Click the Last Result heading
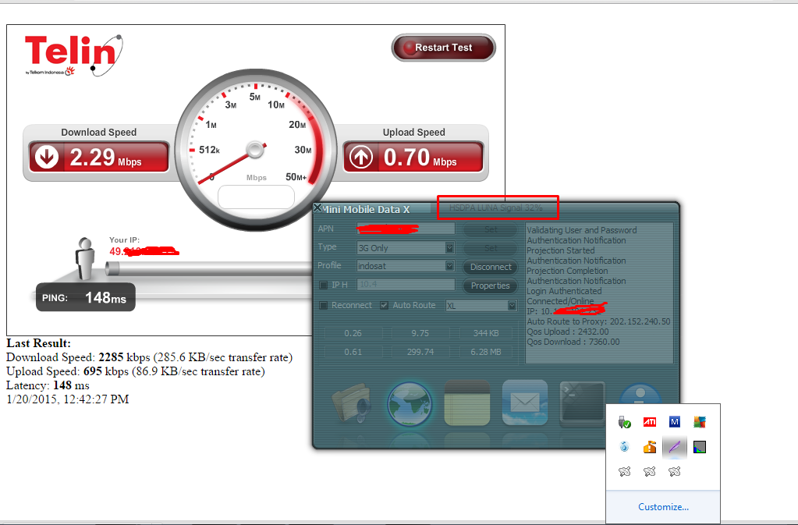 39,343
